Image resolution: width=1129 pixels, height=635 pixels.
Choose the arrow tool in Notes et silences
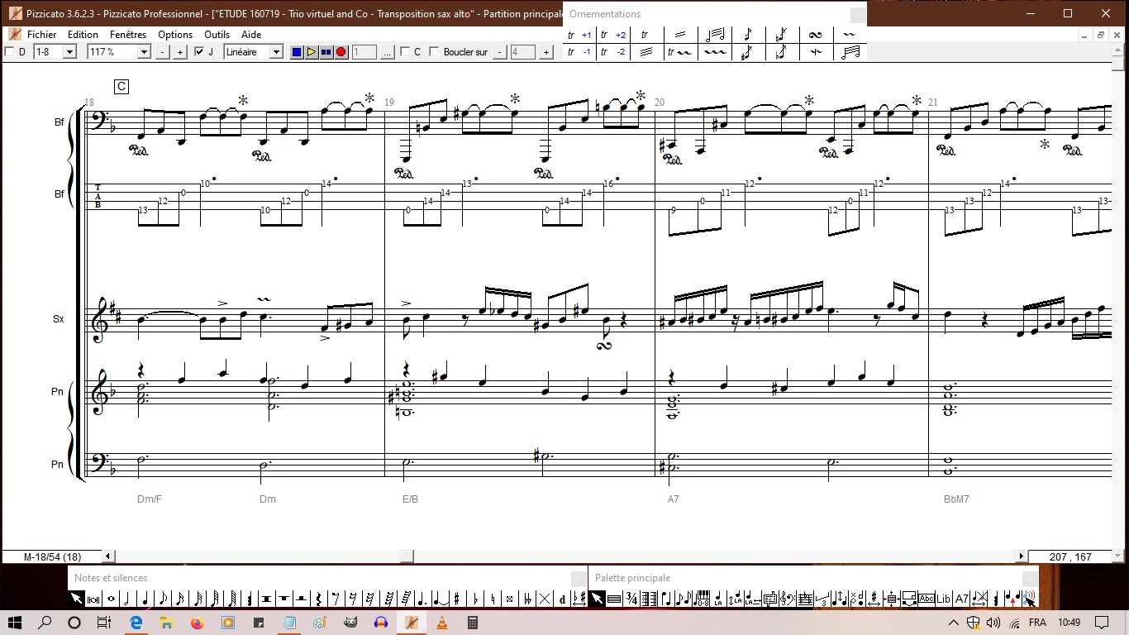click(x=76, y=599)
